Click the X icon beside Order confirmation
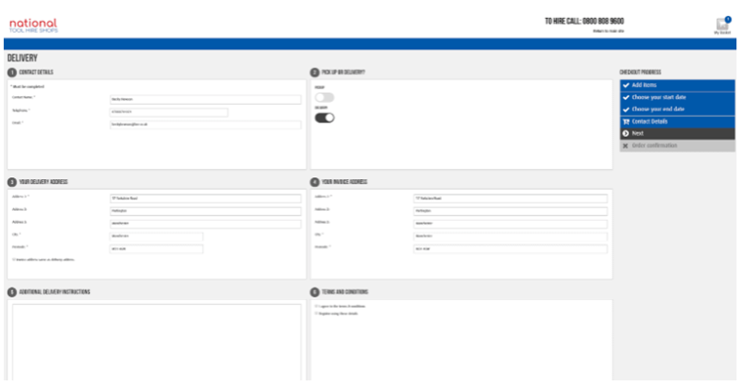The image size is (744, 386). (x=625, y=145)
